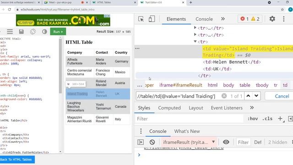The height and width of the screenshot is (165, 293).
Task: Reload the page
Action: pos(10,9)
